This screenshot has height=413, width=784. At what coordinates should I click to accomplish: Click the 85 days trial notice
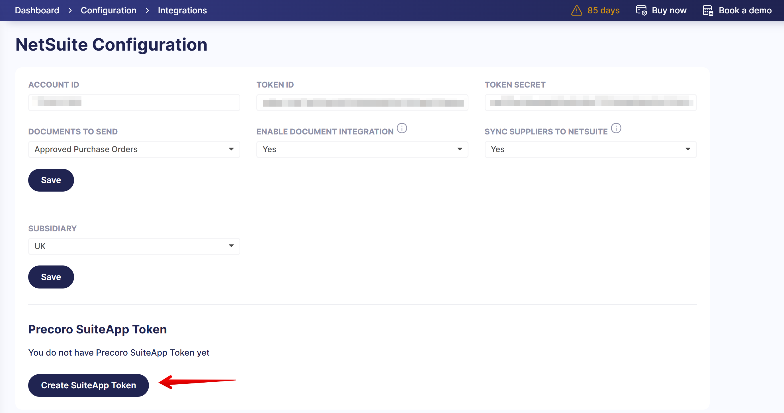point(603,10)
